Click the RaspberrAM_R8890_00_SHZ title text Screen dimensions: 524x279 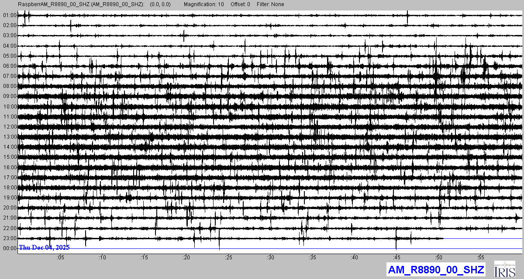pos(81,4)
